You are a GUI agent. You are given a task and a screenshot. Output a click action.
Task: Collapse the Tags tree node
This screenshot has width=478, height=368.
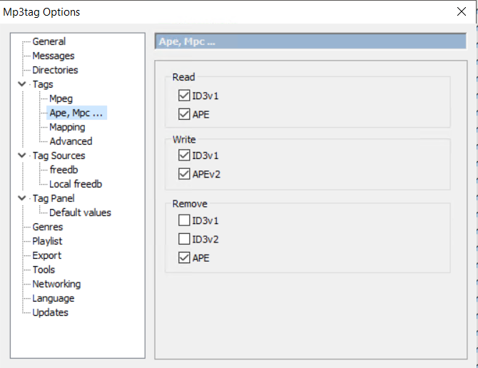click(22, 84)
